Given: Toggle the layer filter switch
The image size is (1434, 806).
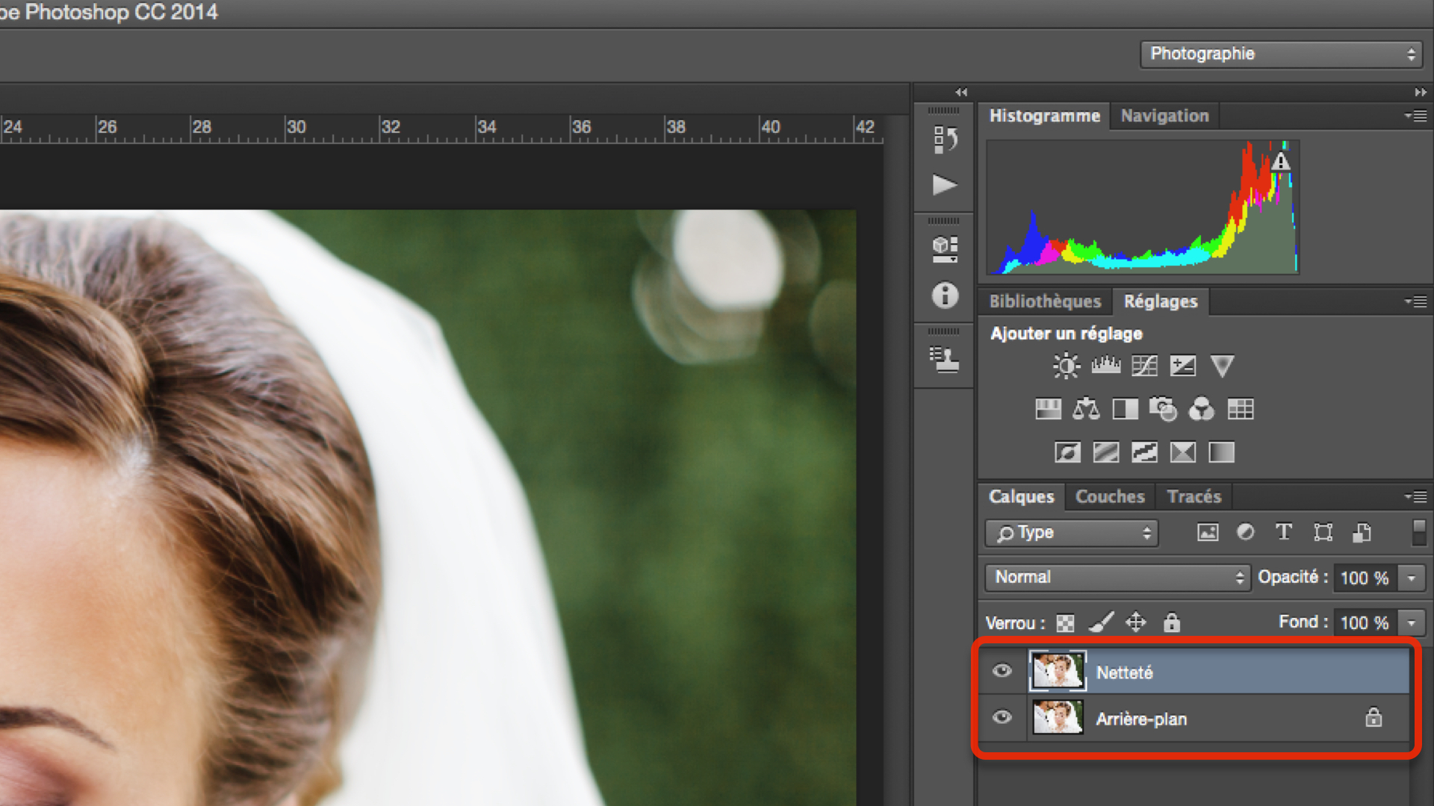Looking at the screenshot, I should click(x=1419, y=532).
